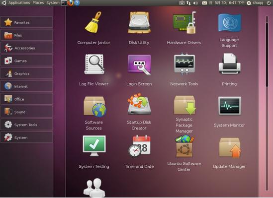
Task: Launch Firefox from top panel
Action: pyautogui.click(x=71, y=3)
